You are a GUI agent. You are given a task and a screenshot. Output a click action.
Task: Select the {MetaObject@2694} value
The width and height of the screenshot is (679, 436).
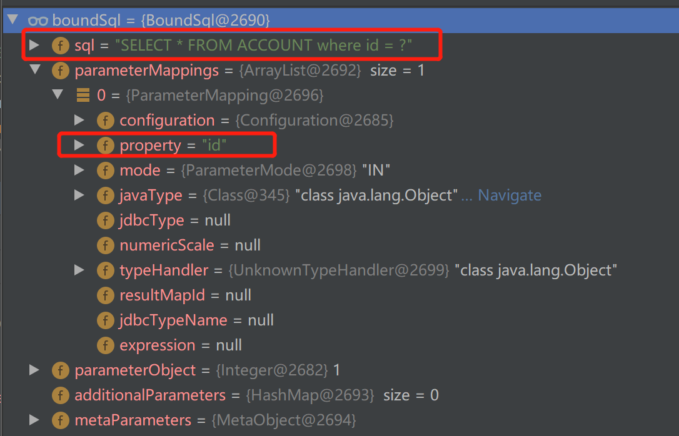tap(284, 420)
